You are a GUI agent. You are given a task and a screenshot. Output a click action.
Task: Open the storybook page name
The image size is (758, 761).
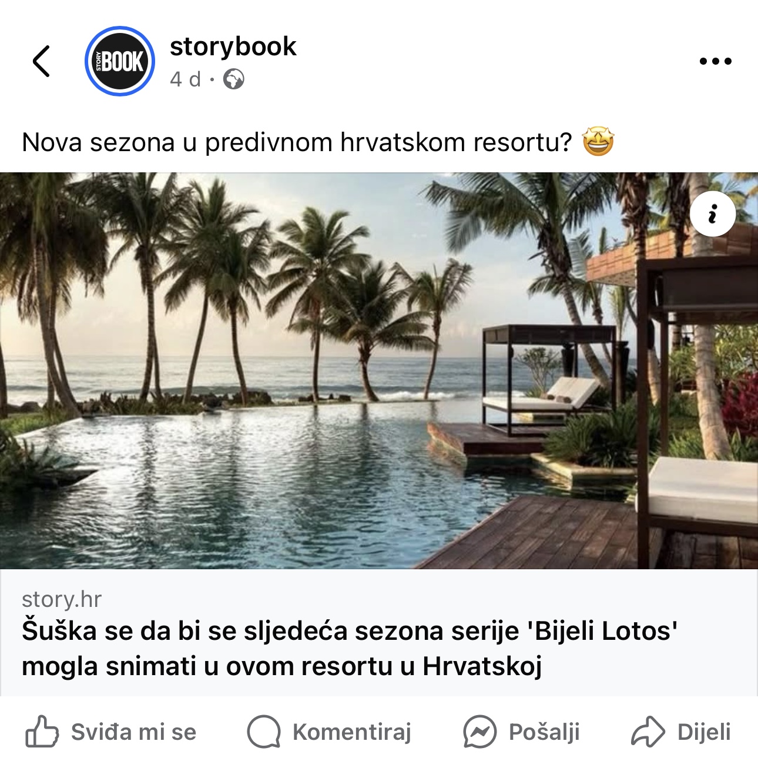[x=233, y=46]
